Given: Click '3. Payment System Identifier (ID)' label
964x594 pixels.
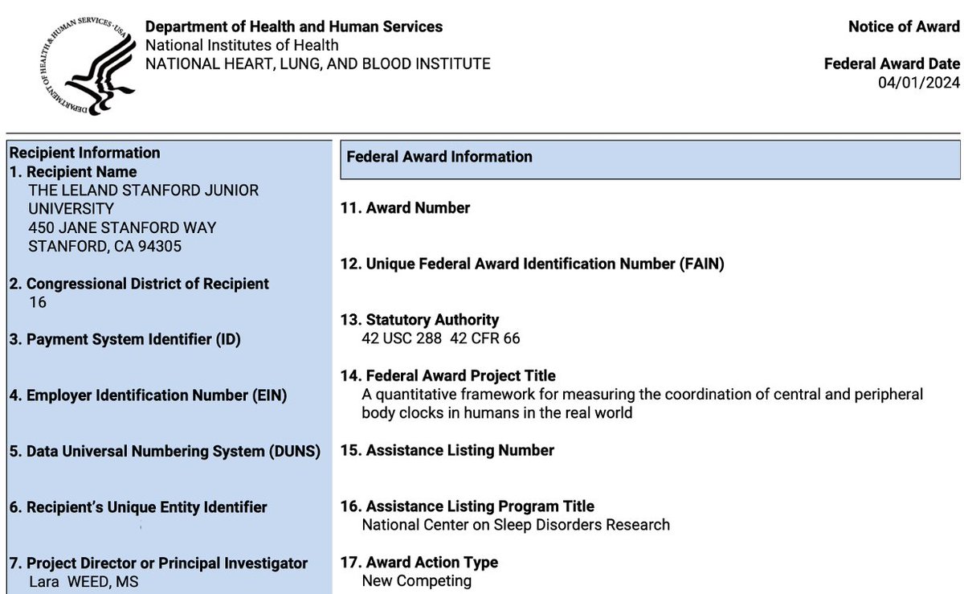Looking at the screenshot, I should 125,339.
